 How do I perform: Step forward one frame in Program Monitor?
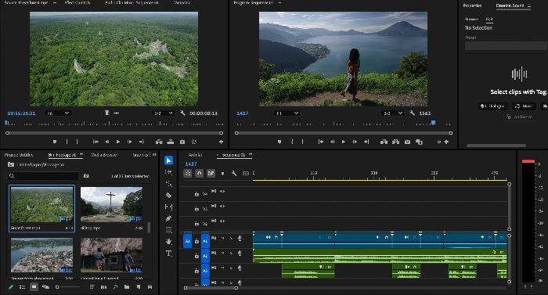(x=355, y=142)
